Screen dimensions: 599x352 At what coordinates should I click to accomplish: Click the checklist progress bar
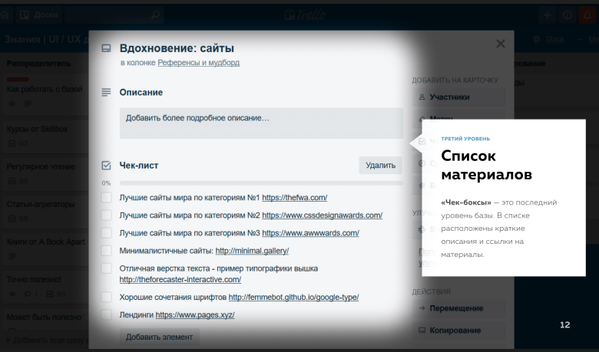261,183
